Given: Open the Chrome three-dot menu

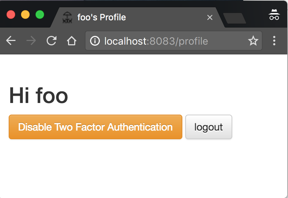Looking at the screenshot, I should pyautogui.click(x=274, y=41).
